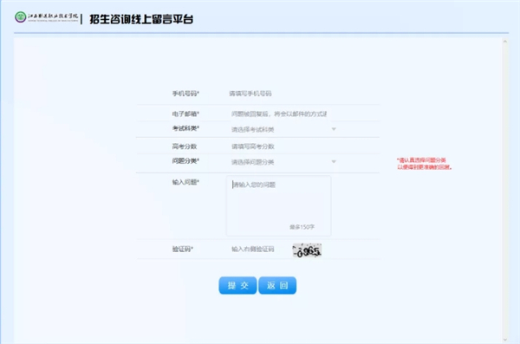Viewport: 520px width, 344px height.
Task: Click the red hint text about 问题分类
Action: coord(424,164)
